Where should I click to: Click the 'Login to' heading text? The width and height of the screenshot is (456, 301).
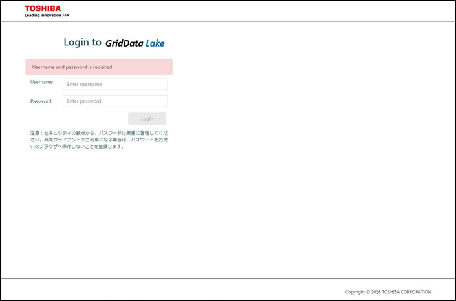(83, 42)
